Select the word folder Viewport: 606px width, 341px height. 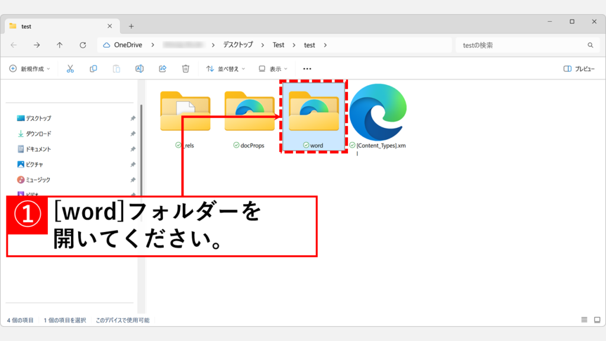314,117
